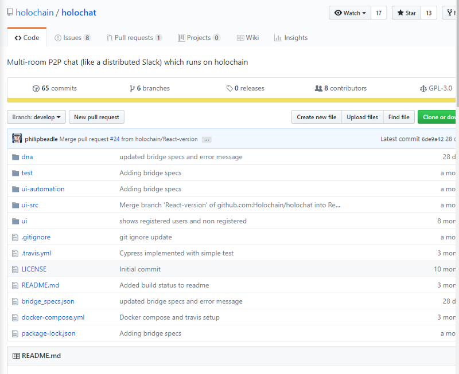The width and height of the screenshot is (459, 374).
Task: Open the Branch: develop dropdown
Action: [37, 117]
